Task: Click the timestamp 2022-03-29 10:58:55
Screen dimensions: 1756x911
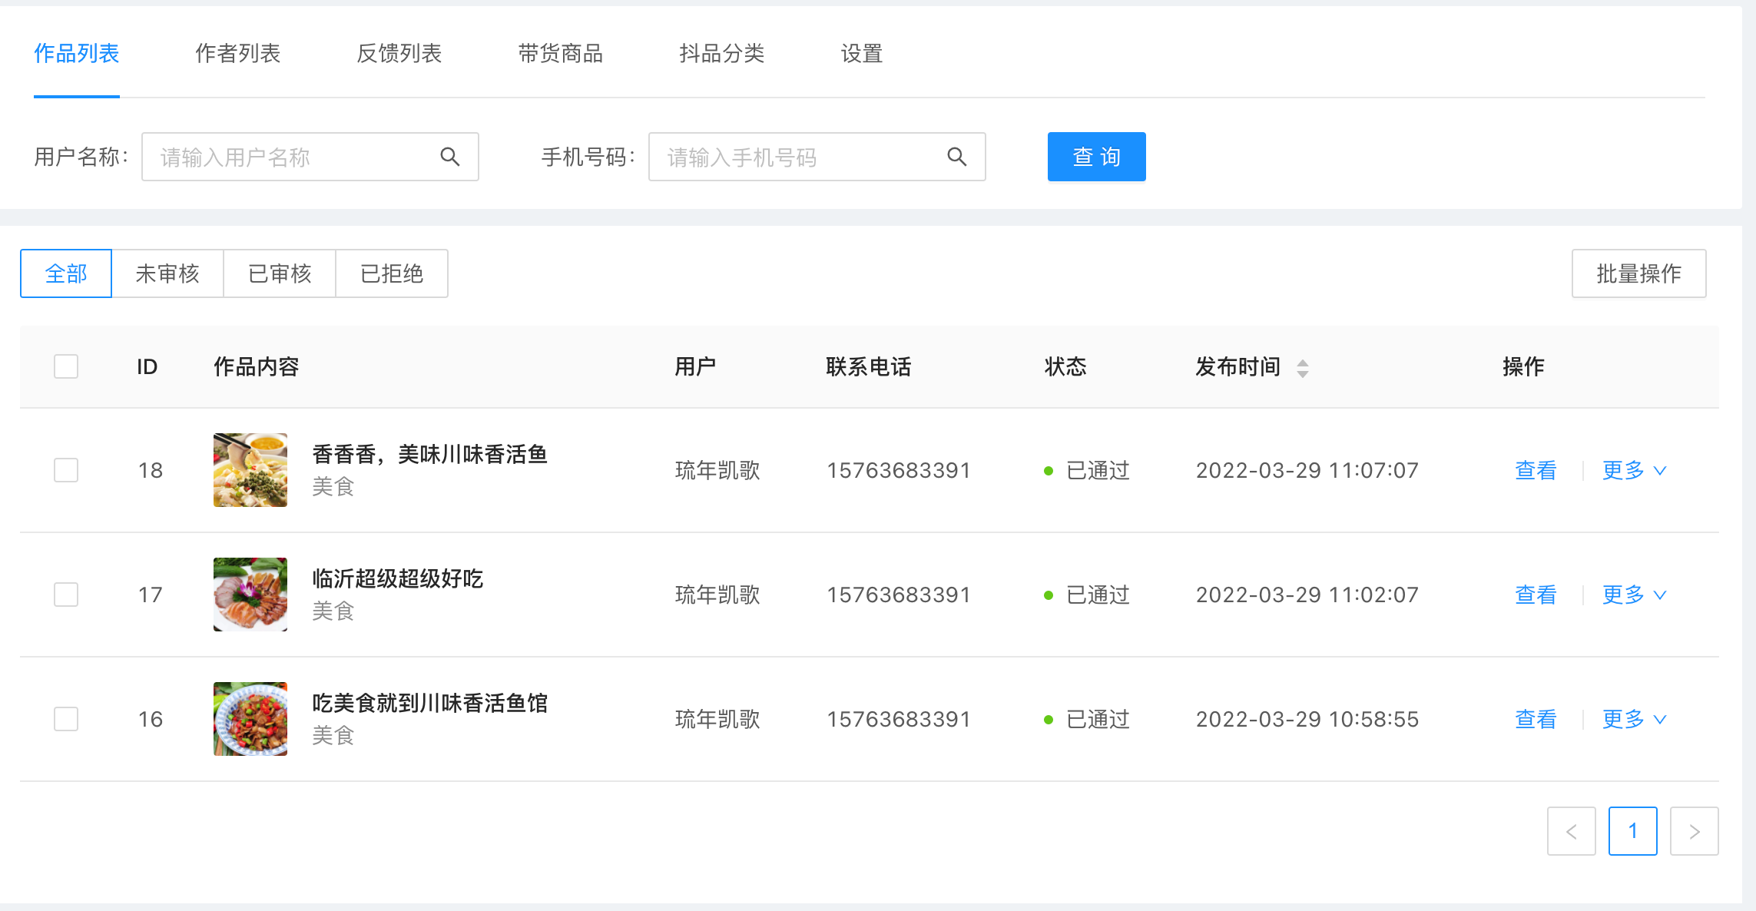Action: click(x=1307, y=719)
